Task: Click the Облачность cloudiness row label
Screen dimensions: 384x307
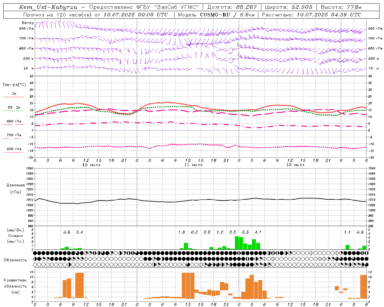Action: [15, 260]
